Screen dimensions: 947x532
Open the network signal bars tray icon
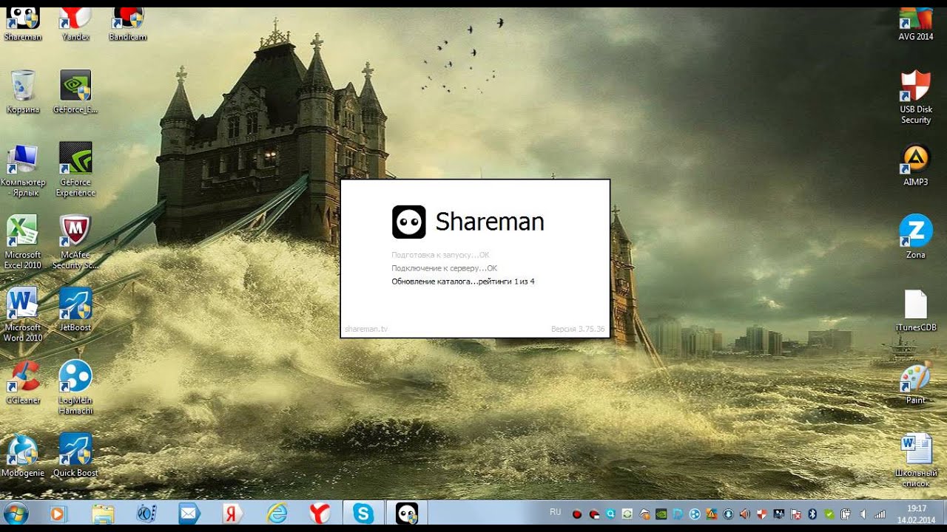tap(880, 514)
